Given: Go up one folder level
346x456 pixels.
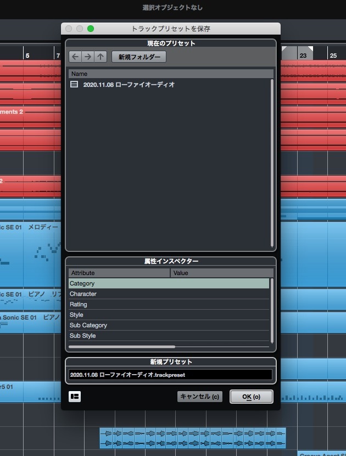Looking at the screenshot, I should [101, 57].
